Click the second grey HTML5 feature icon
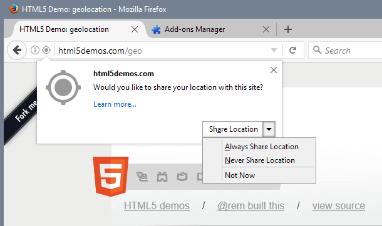Viewport: 382px width, 226px height. click(162, 177)
